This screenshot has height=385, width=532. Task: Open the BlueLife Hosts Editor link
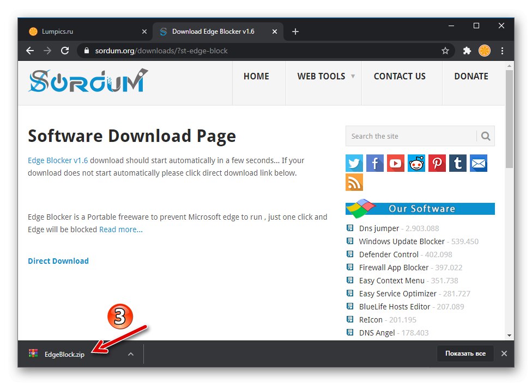tap(395, 307)
